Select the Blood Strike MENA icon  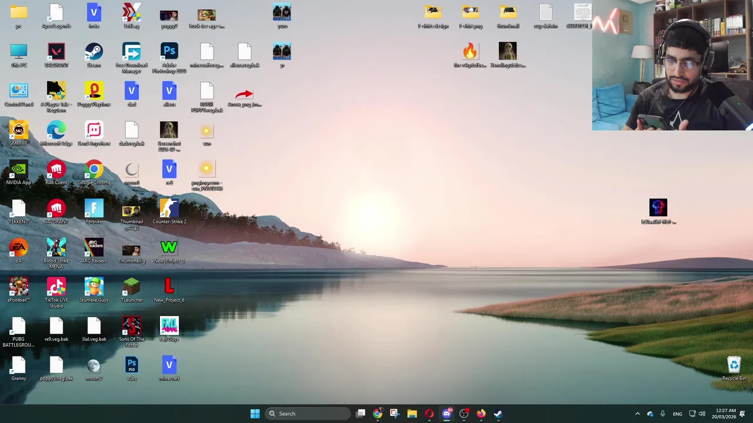point(56,254)
